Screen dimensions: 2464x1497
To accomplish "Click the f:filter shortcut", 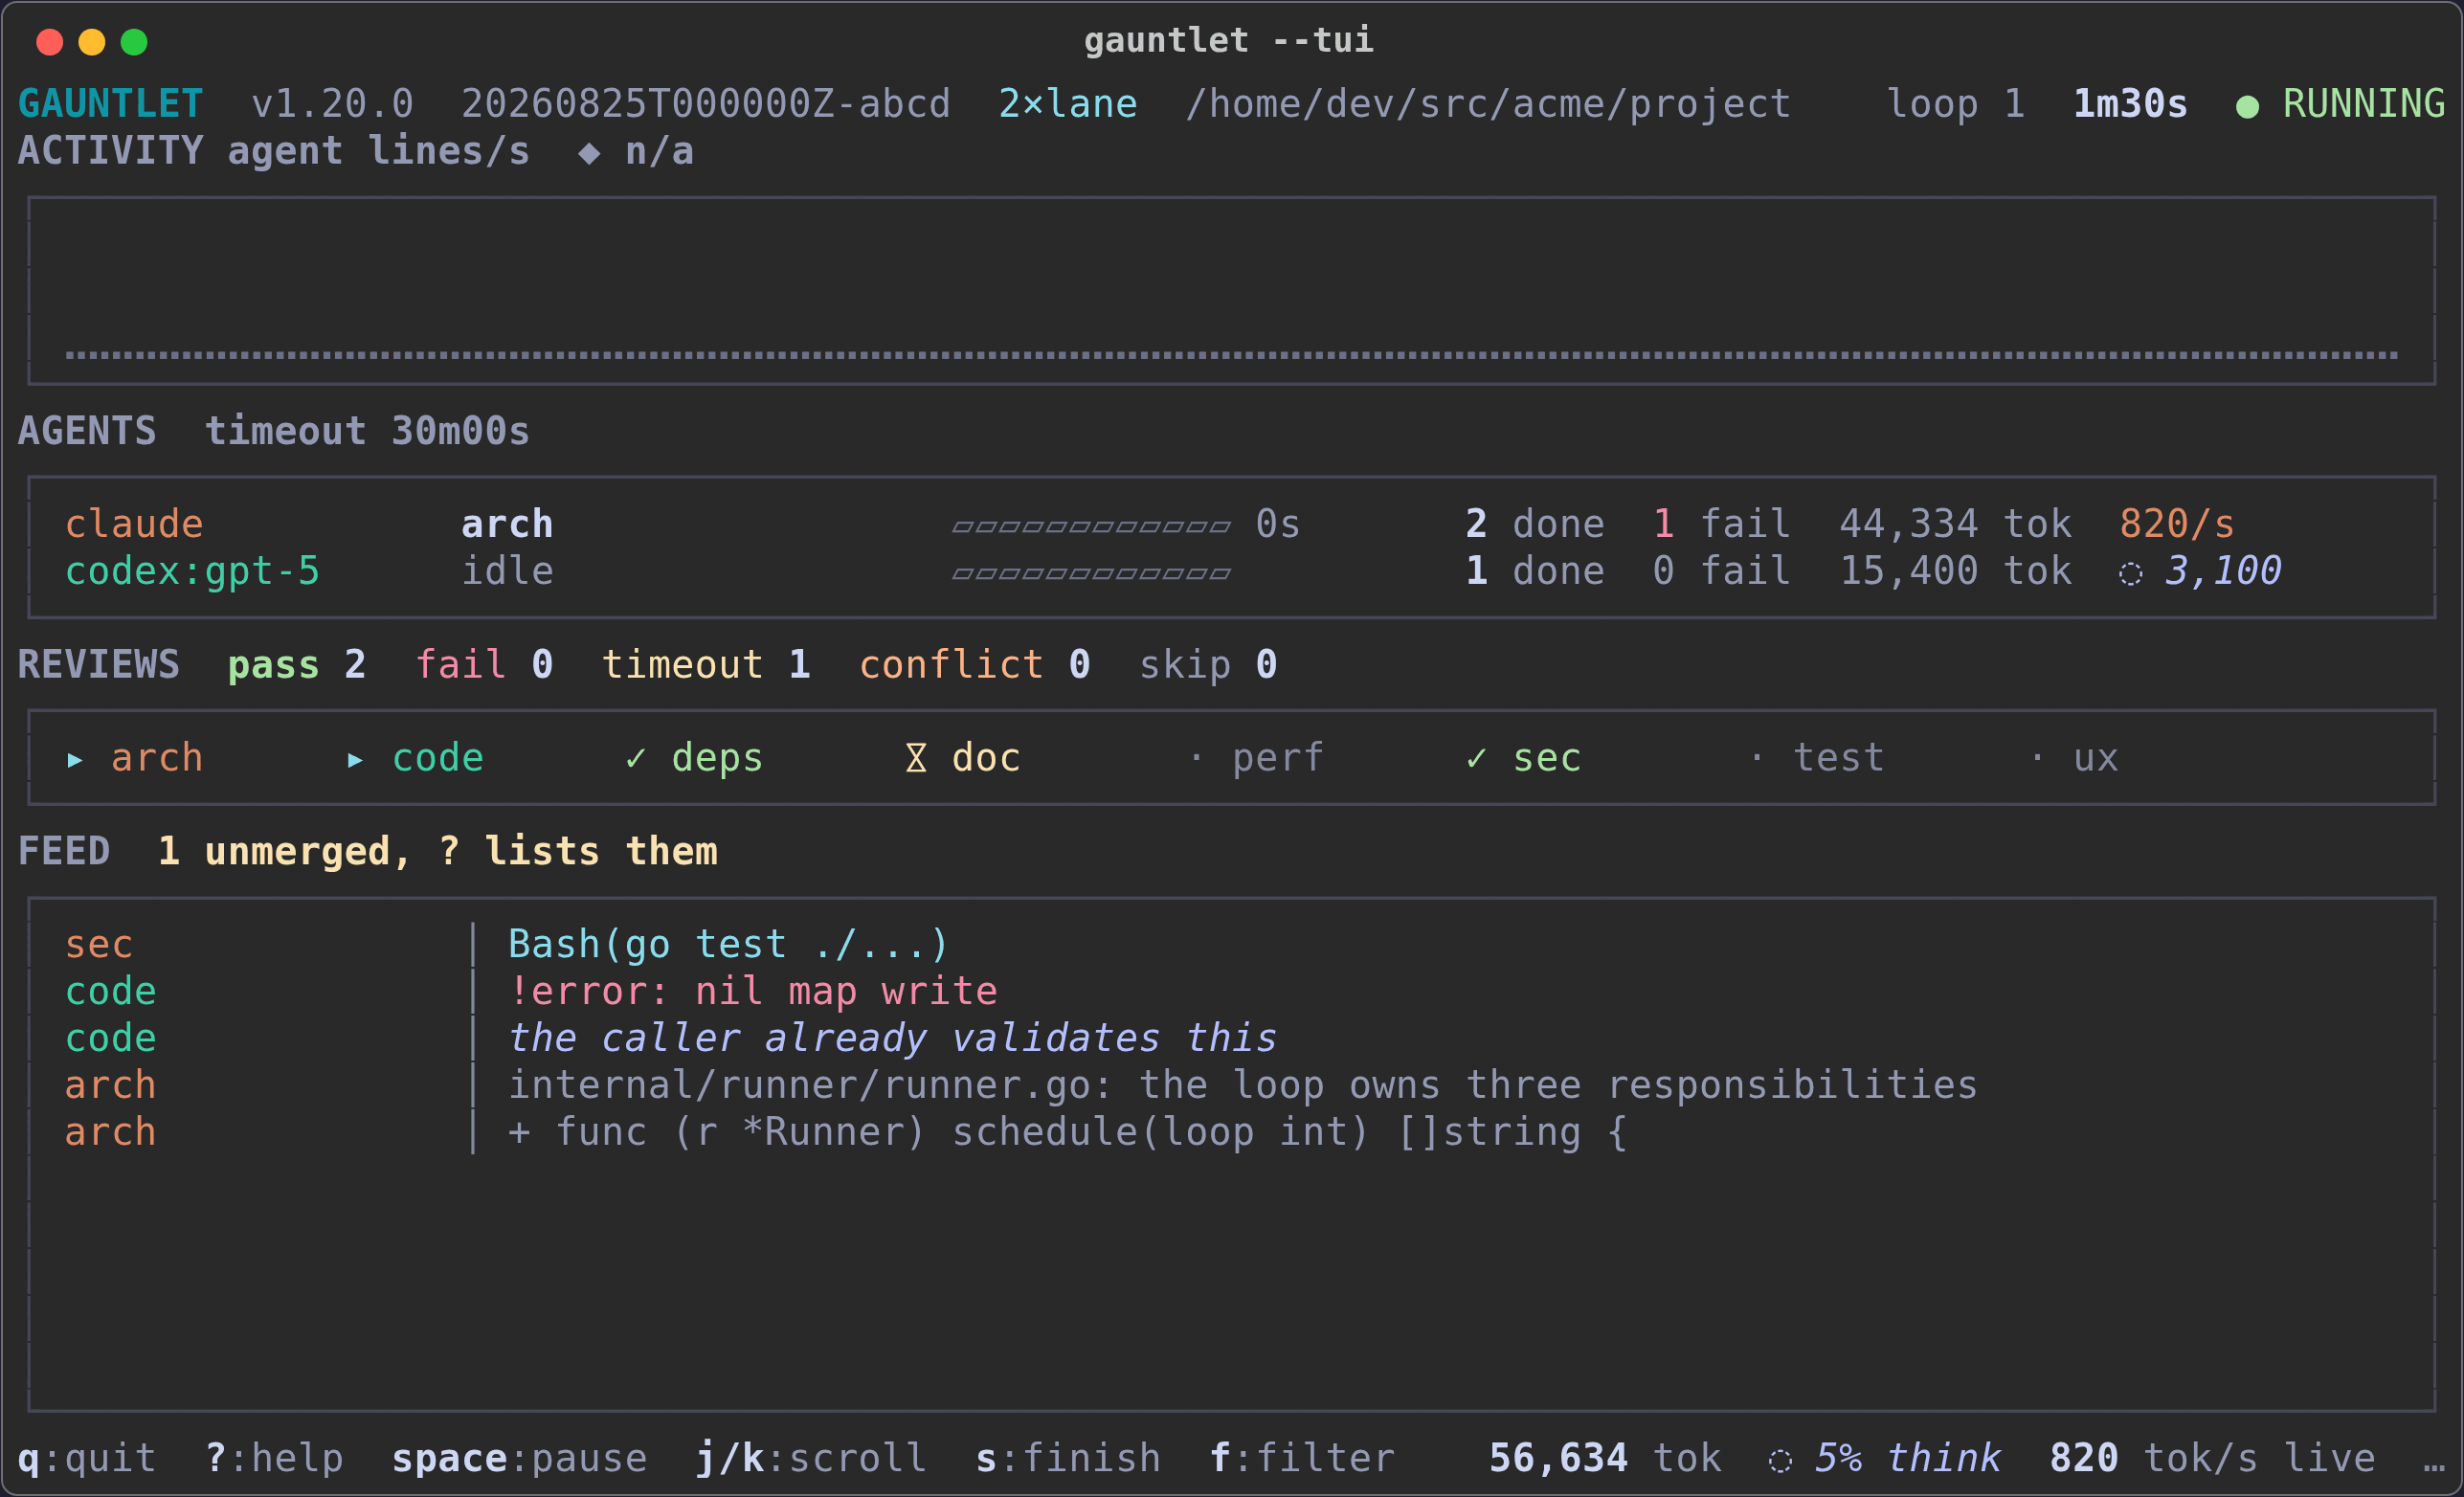I will coord(1302,1459).
